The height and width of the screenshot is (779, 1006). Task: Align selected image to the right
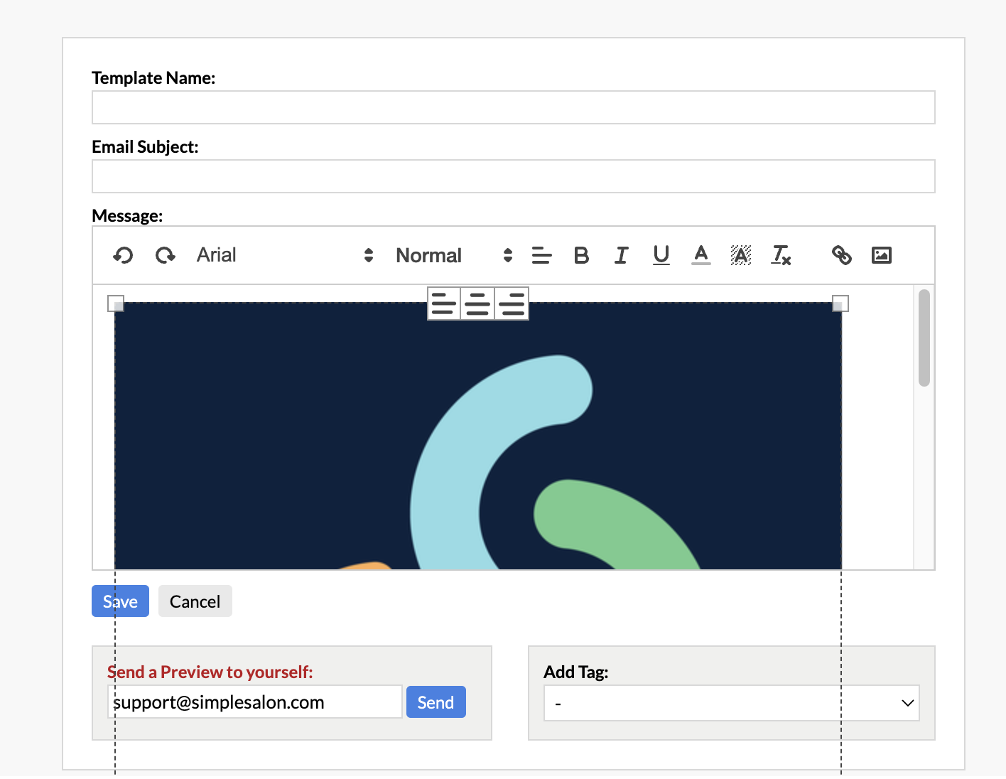(512, 303)
